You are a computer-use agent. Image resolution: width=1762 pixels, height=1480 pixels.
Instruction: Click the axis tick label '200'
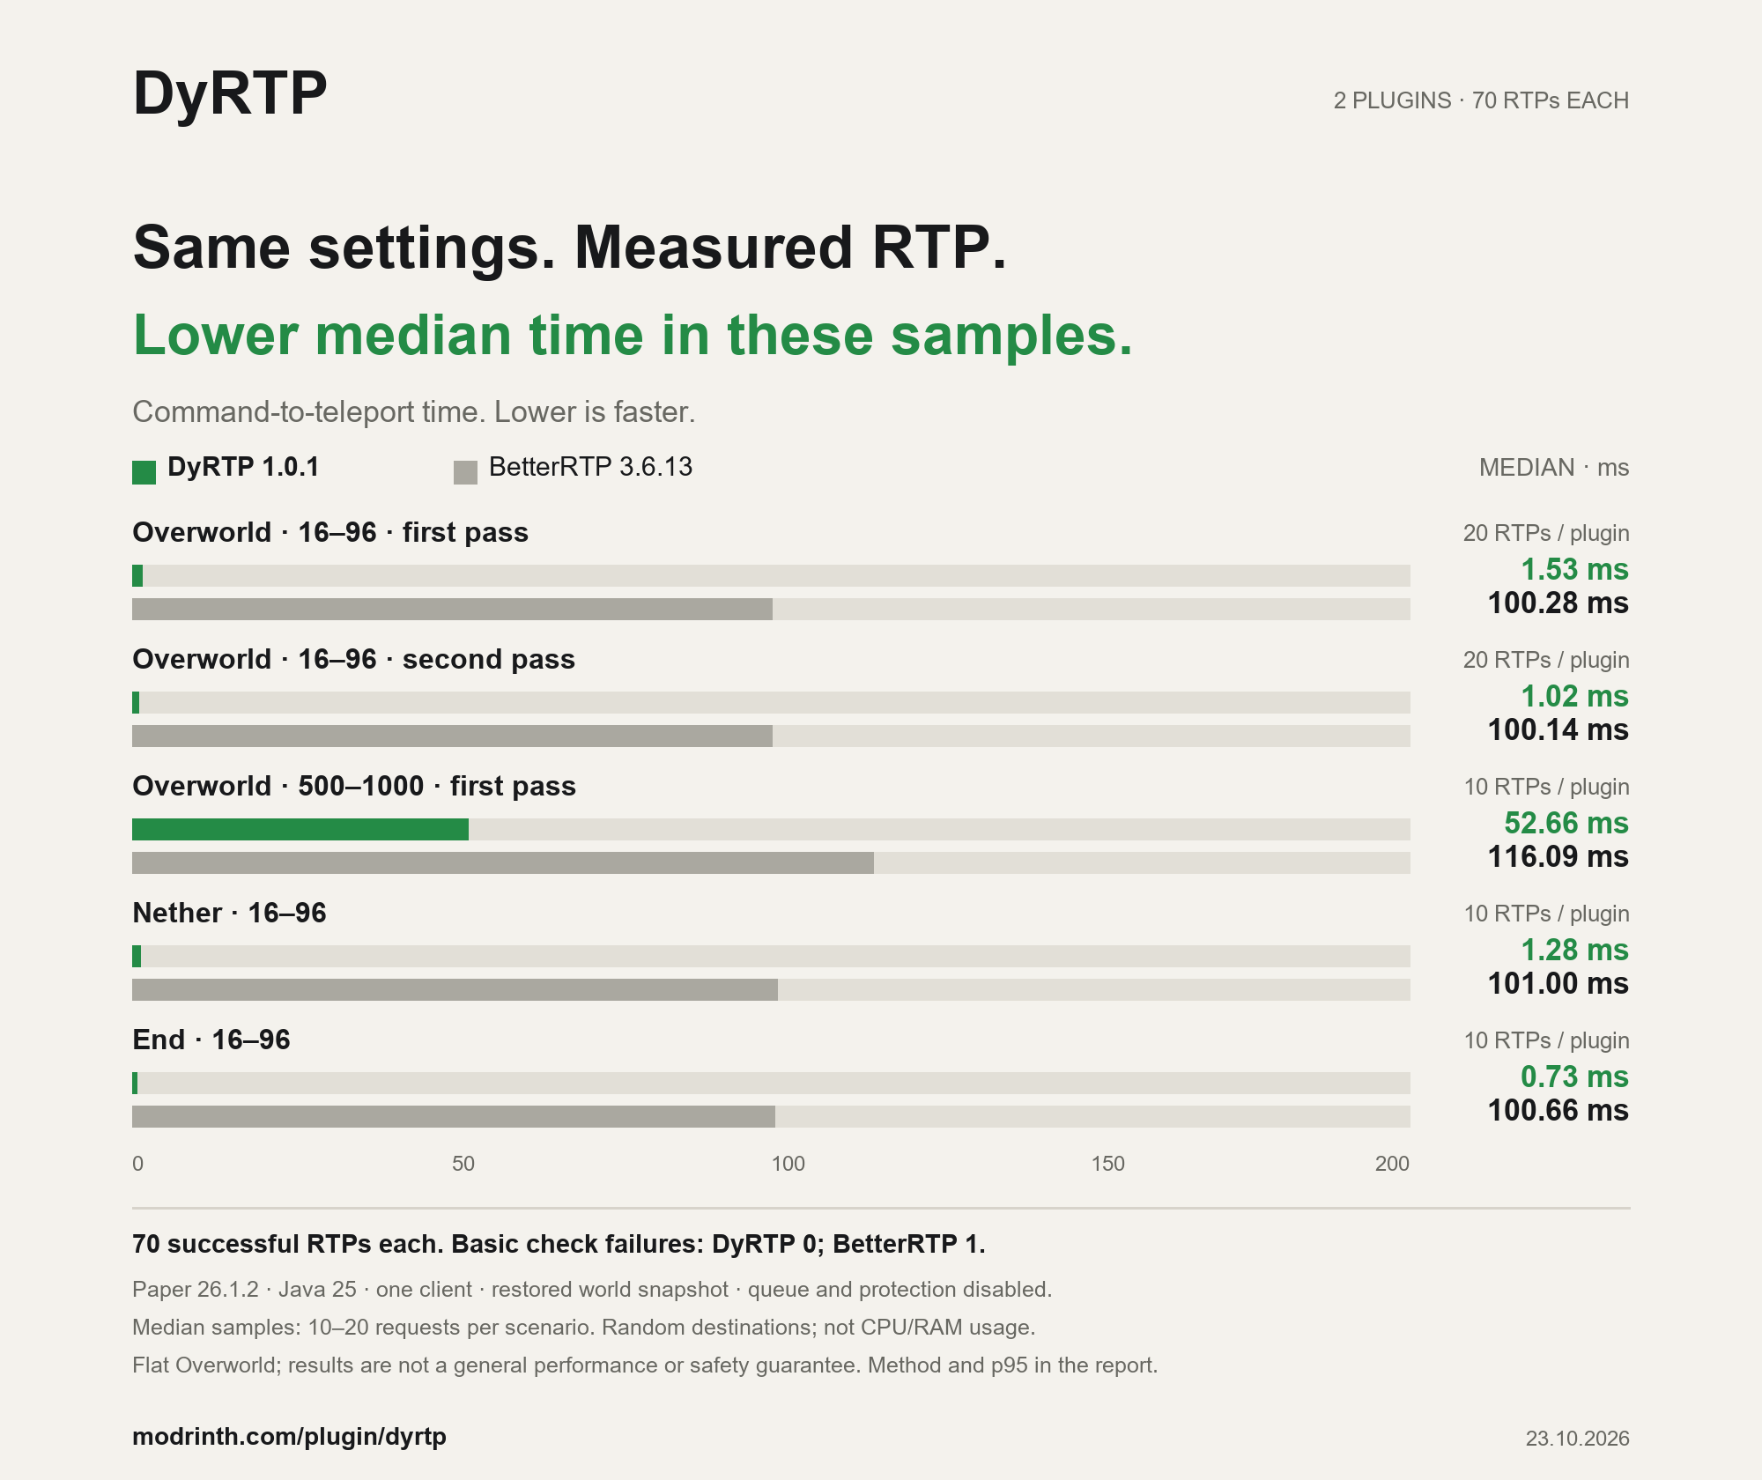pos(1393,1164)
